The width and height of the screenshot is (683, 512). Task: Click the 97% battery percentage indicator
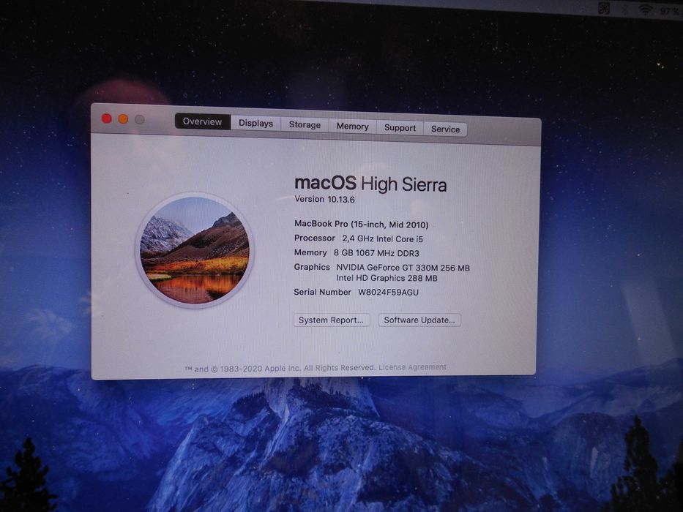pos(671,11)
